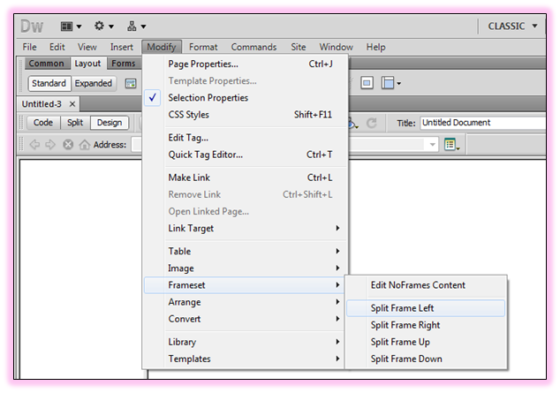Open the CLASSIC workspace dropdown

[x=512, y=26]
